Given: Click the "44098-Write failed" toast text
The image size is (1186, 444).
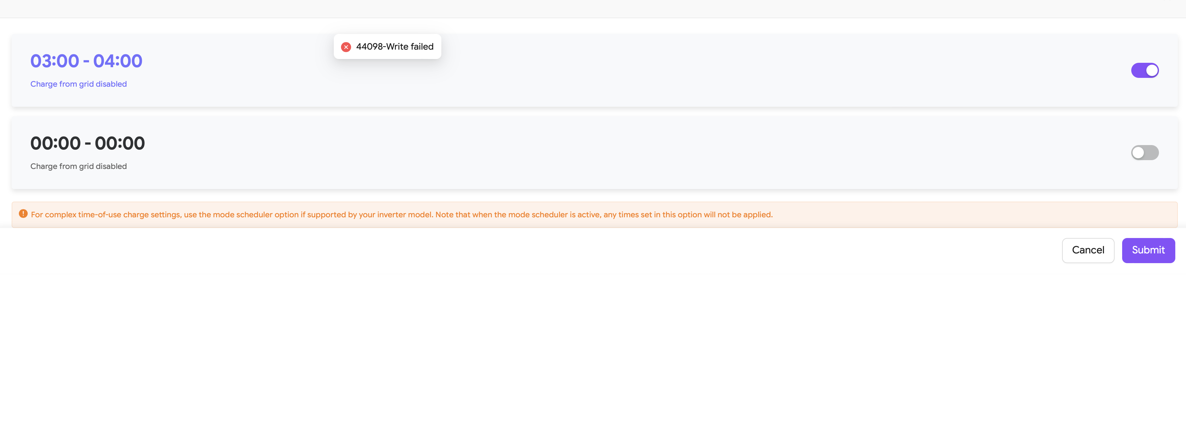Looking at the screenshot, I should tap(394, 47).
